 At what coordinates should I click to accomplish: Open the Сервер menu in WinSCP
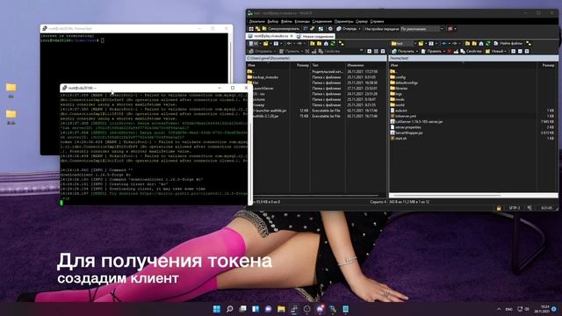click(x=362, y=21)
